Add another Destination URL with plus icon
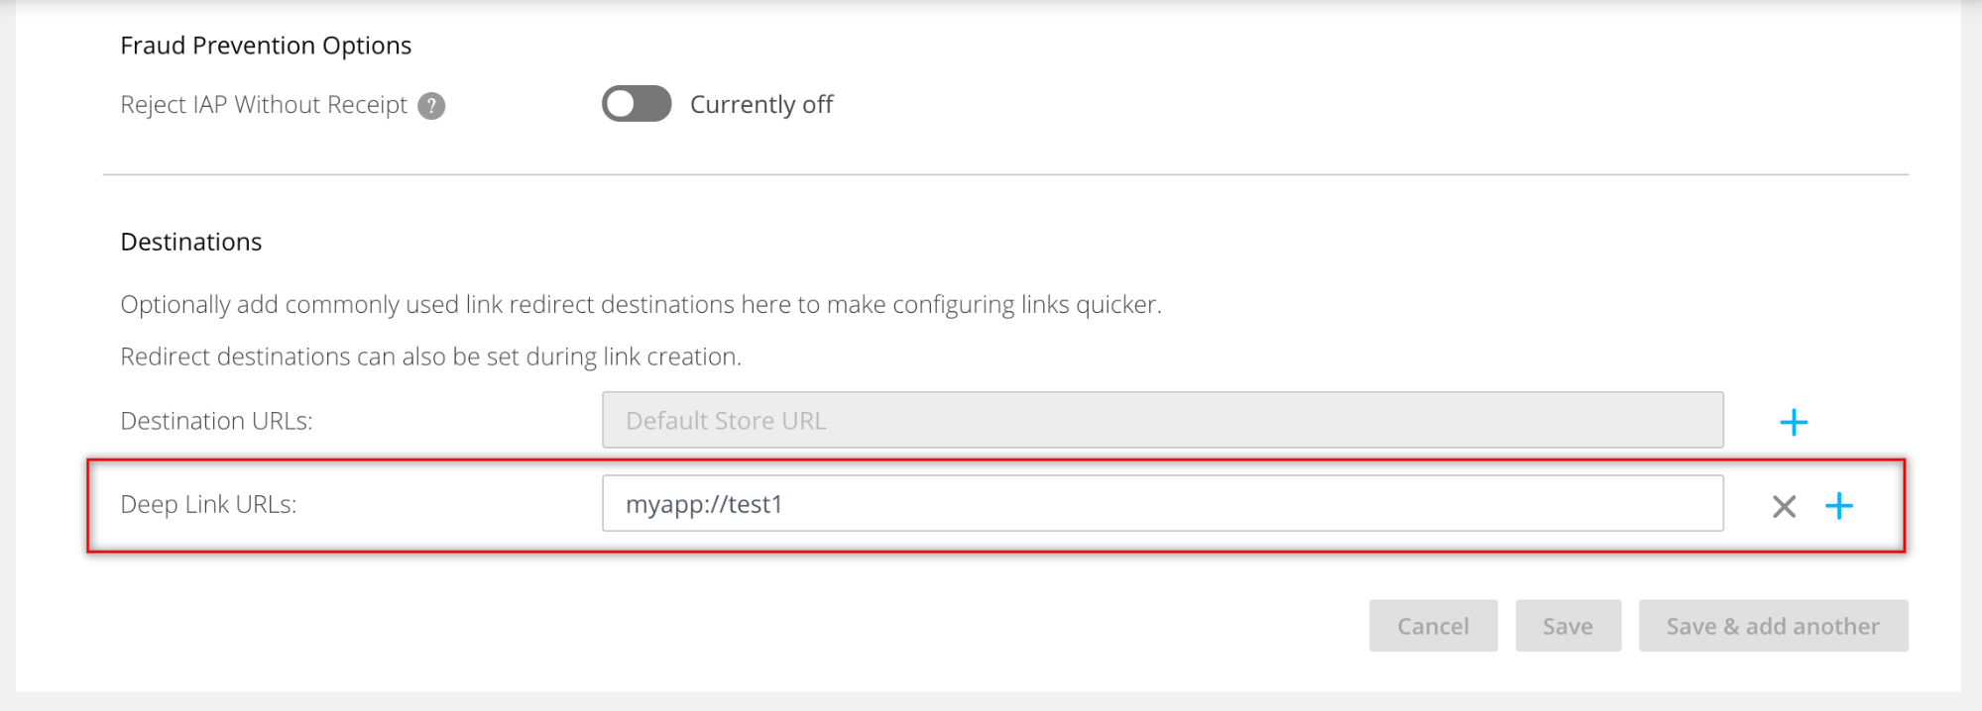The width and height of the screenshot is (1982, 711). (x=1794, y=423)
